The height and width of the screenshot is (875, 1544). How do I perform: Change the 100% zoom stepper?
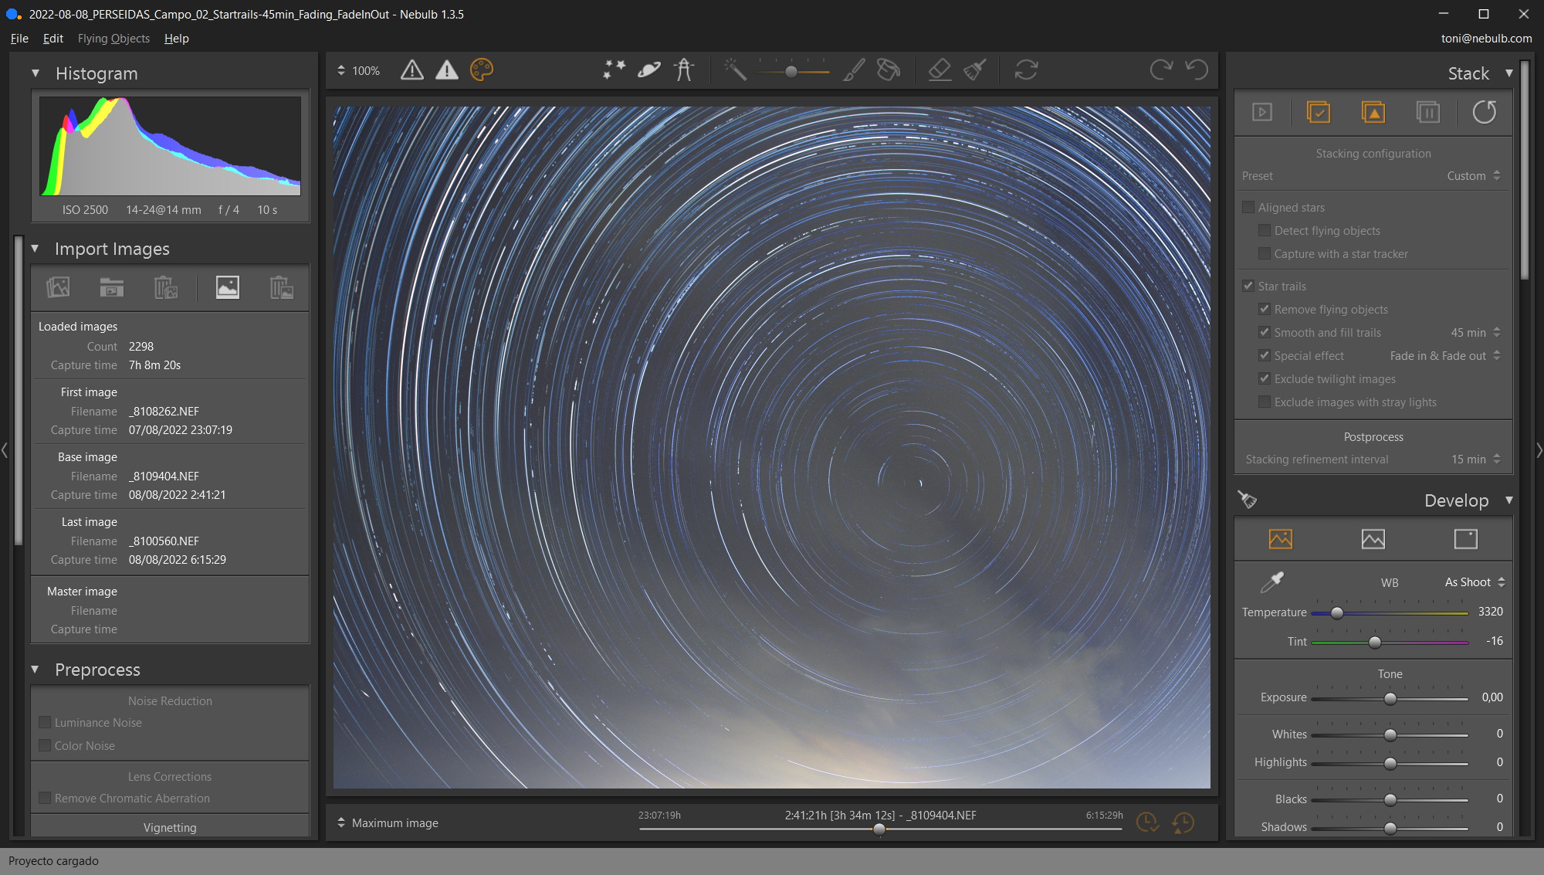click(341, 70)
